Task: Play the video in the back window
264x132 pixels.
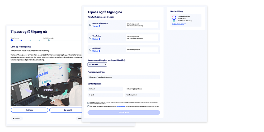Action: 49,84
